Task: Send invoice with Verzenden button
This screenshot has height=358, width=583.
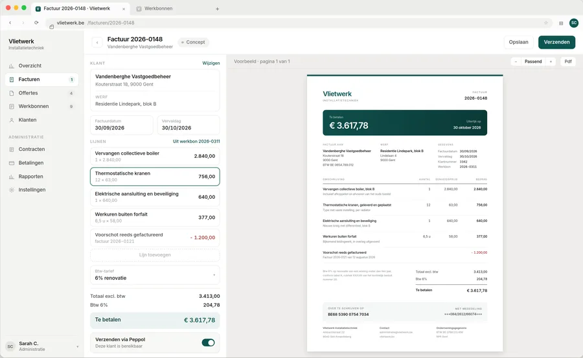Action: click(556, 42)
